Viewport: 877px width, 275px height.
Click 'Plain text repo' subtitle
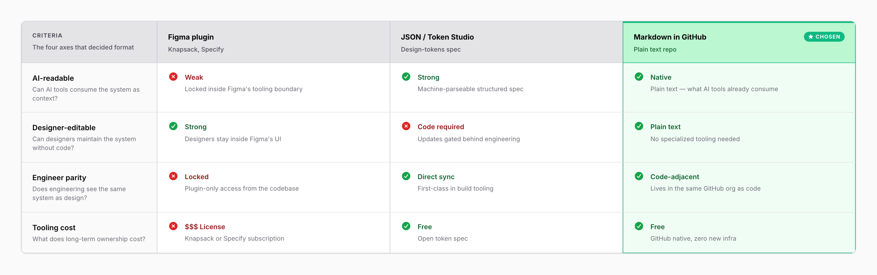tap(655, 49)
